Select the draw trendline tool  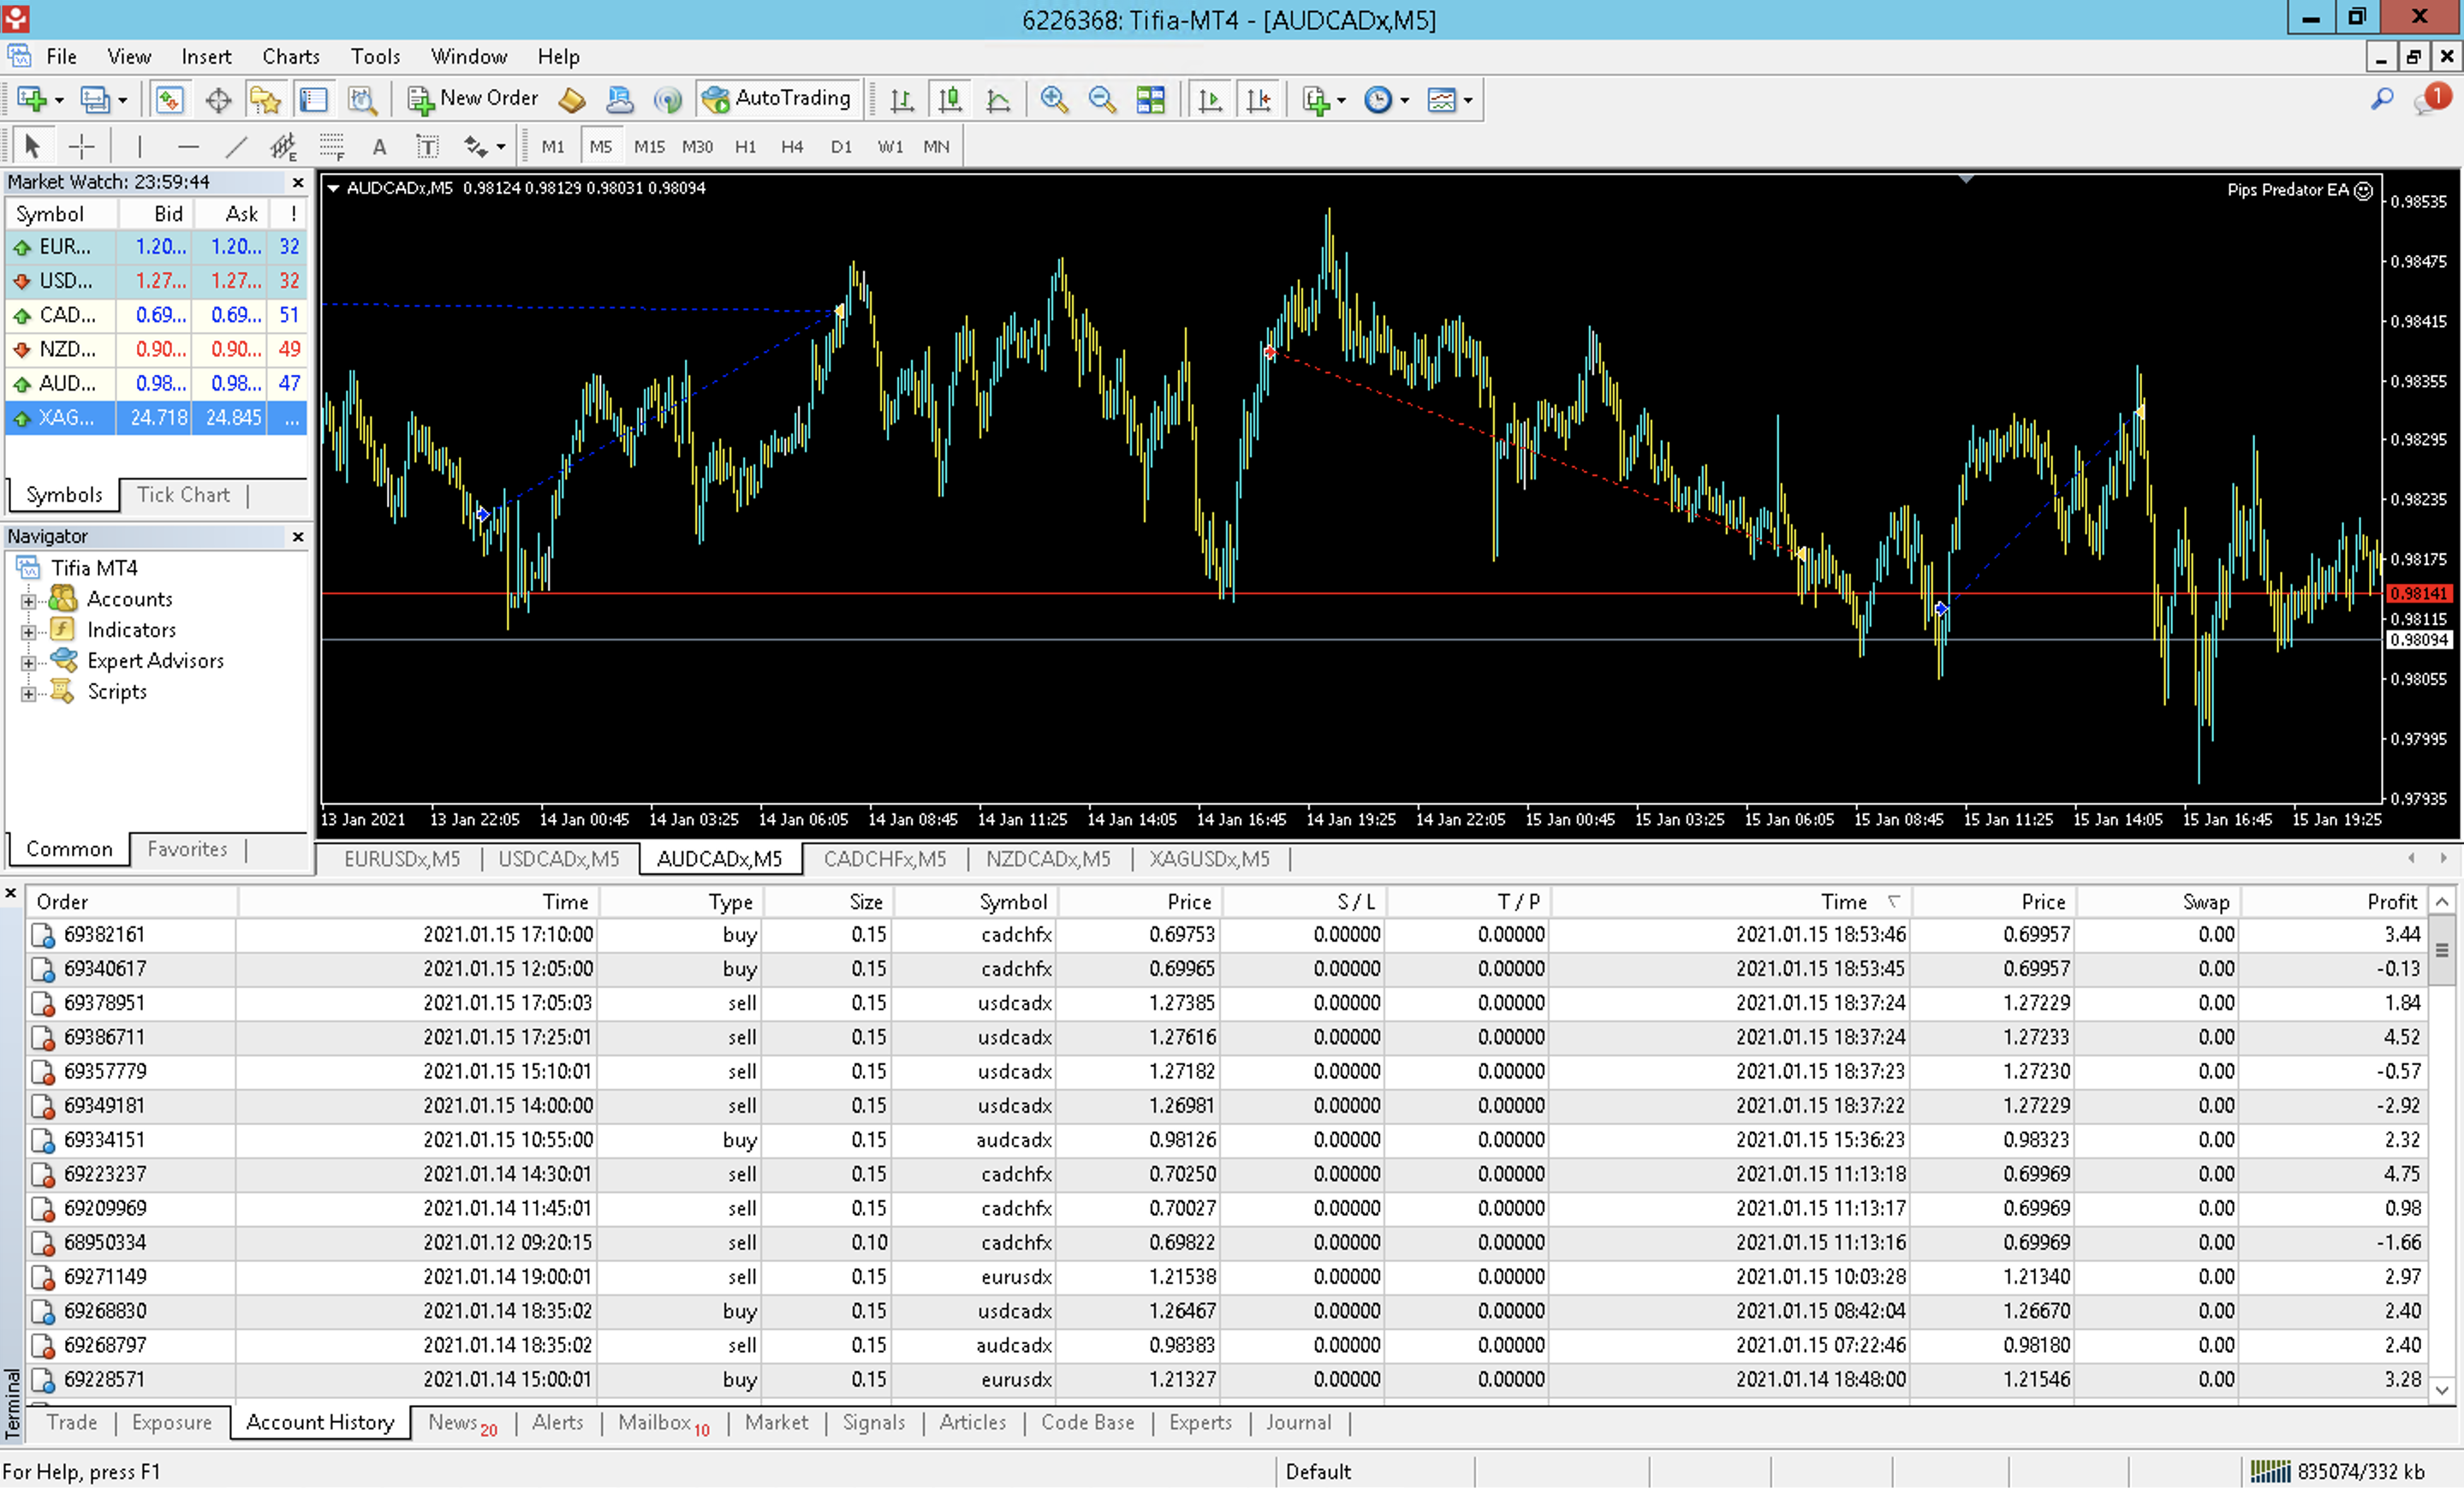[236, 147]
